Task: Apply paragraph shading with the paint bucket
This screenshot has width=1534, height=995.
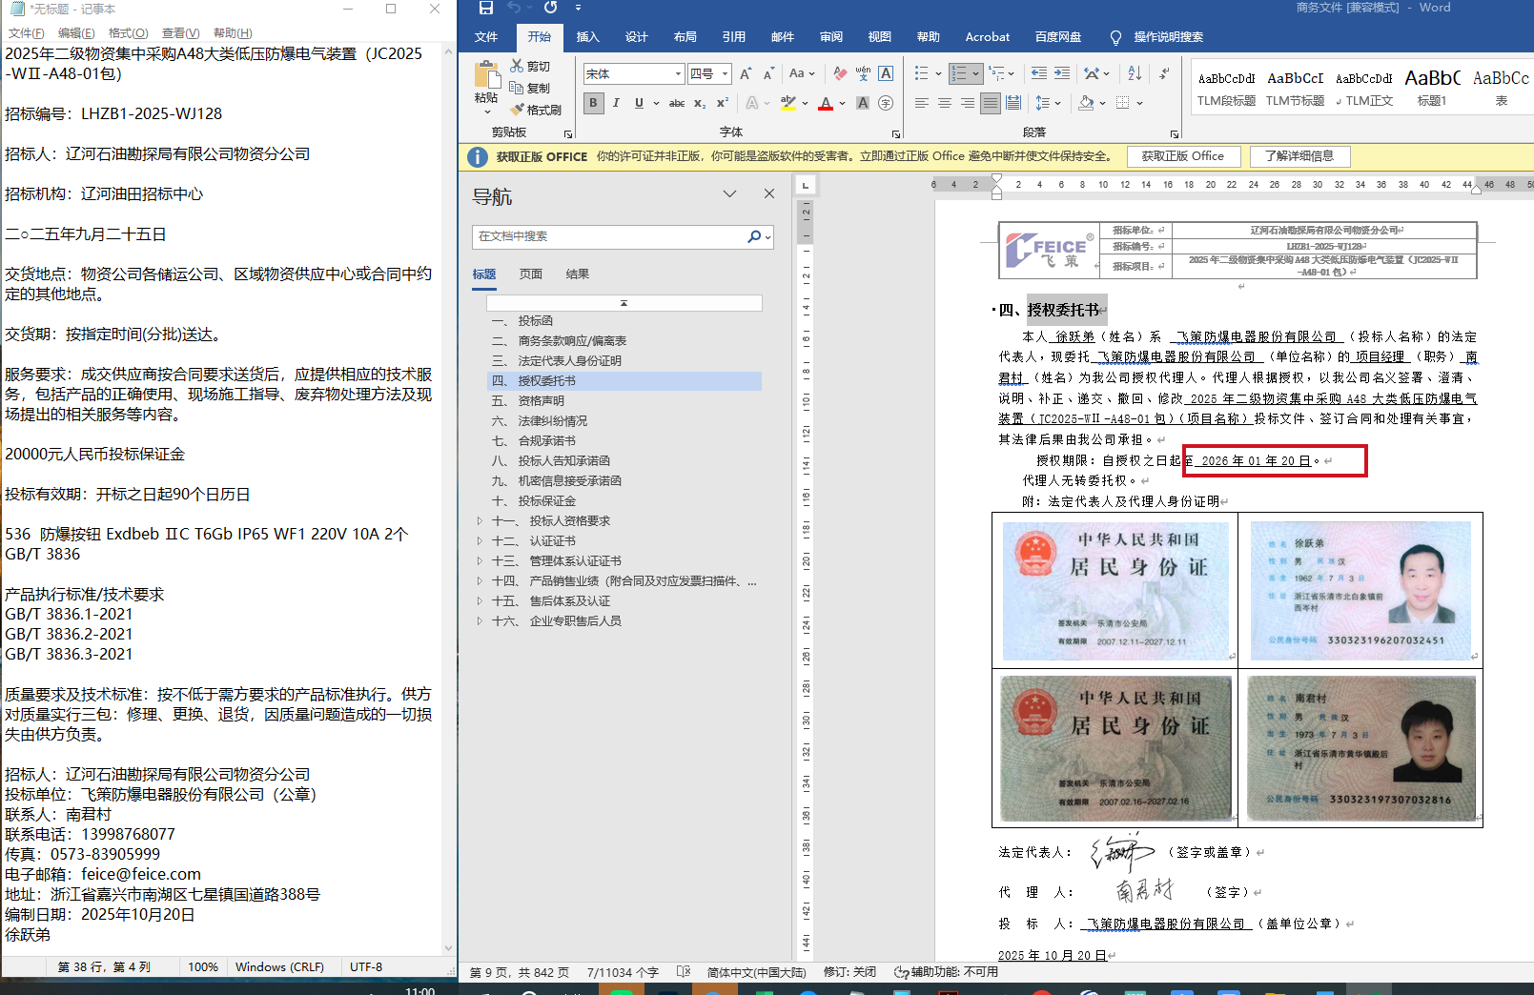Action: coord(1086,103)
